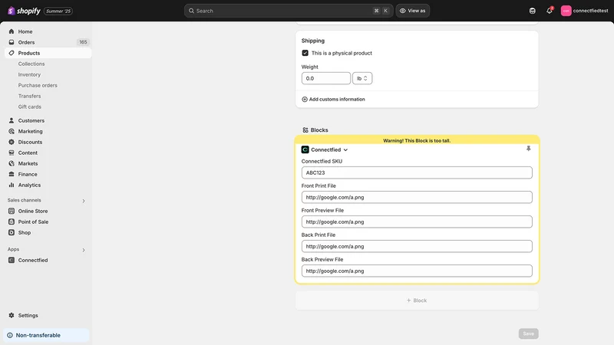Click the Orders 165 count badge
The image size is (614, 345).
(83, 42)
